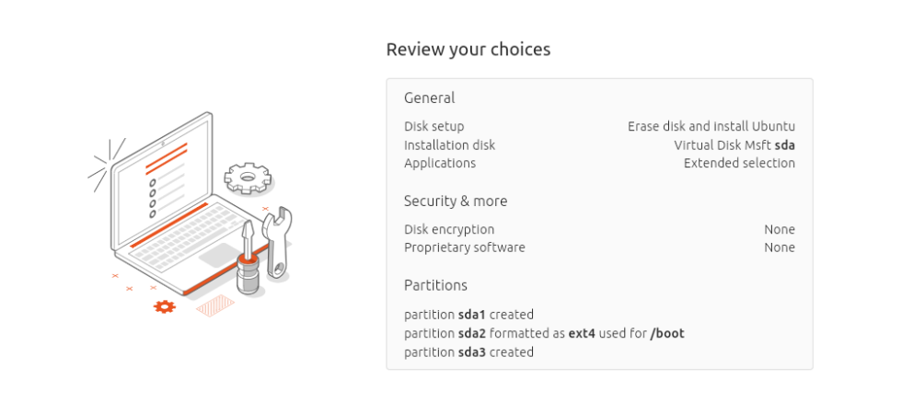Screen dimensions: 902x414
Task: Select the Partitions section heading
Action: [x=435, y=285]
